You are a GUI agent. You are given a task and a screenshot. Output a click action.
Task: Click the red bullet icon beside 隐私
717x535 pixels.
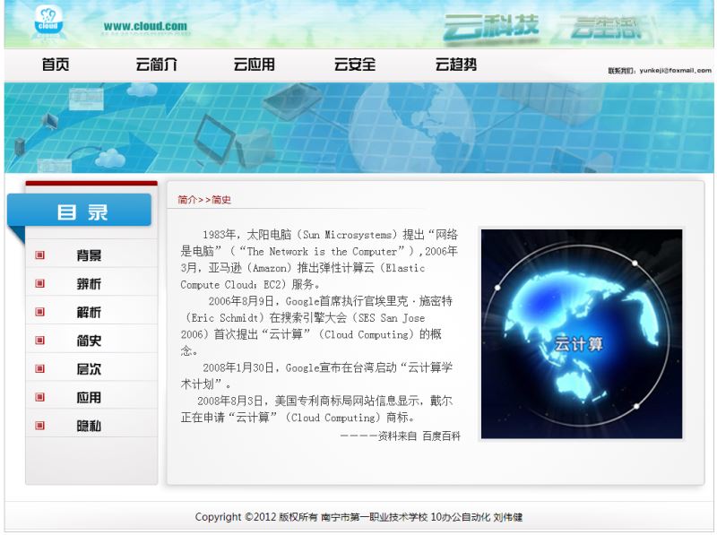pos(39,426)
